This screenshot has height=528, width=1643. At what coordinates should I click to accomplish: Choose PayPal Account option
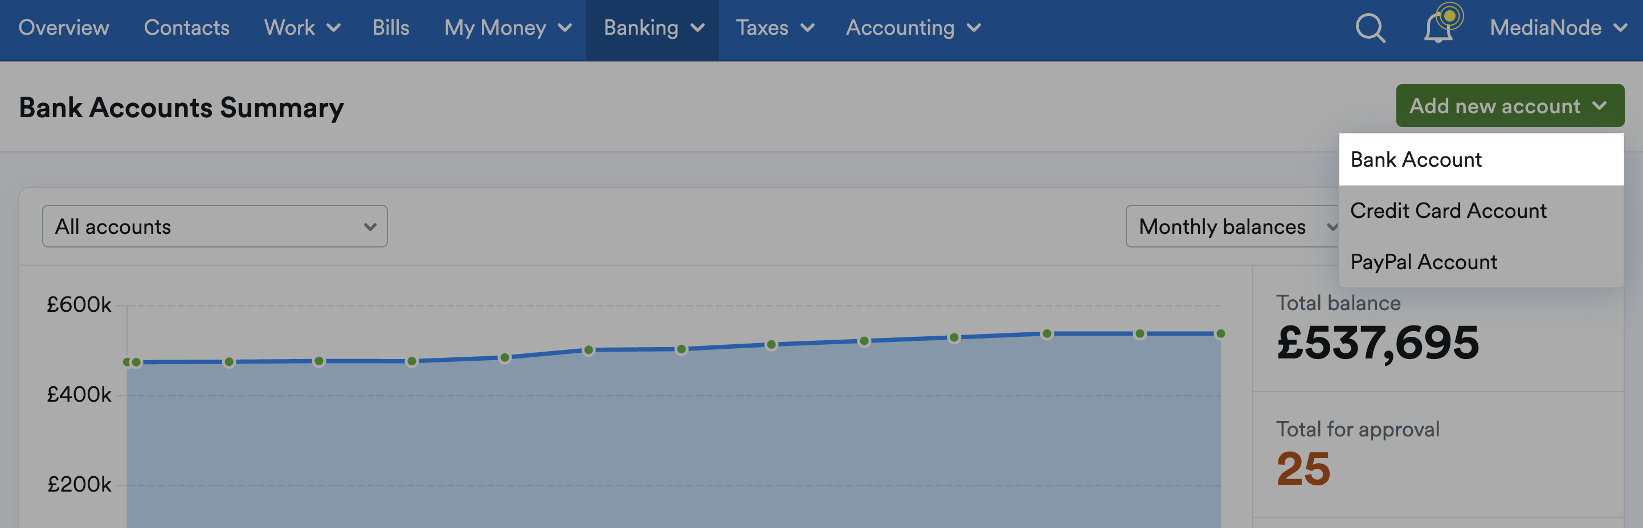pos(1481,262)
